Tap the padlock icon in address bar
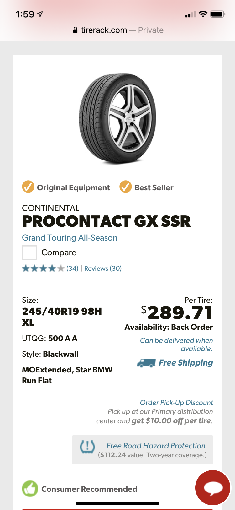 75,30
